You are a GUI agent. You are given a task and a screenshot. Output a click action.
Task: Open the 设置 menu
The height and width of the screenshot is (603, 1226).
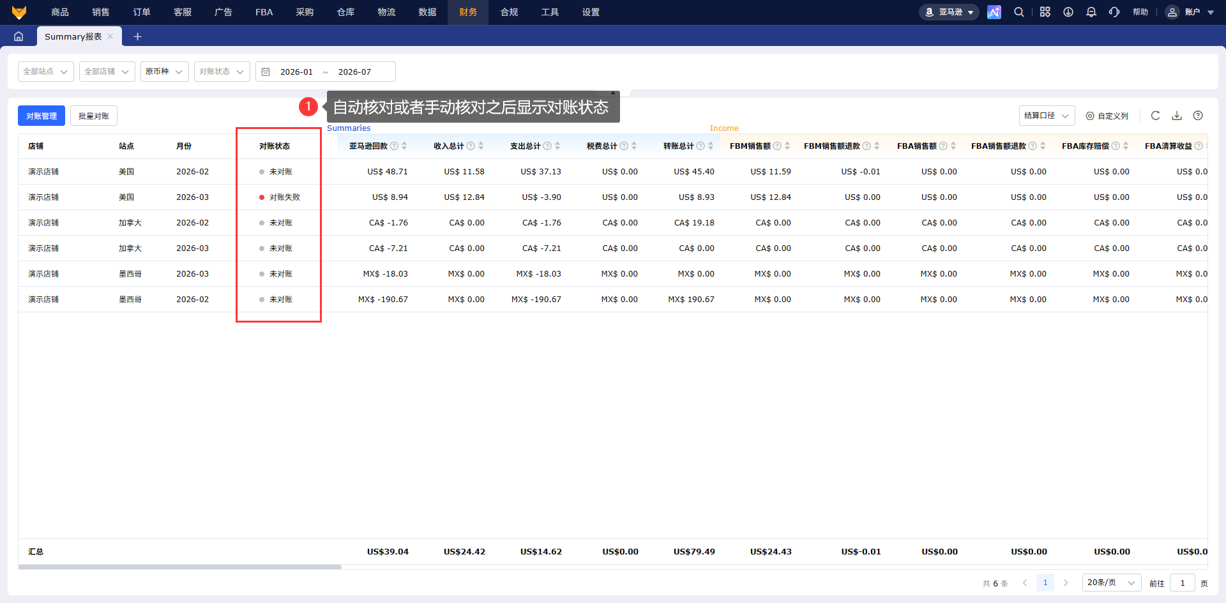pos(591,12)
